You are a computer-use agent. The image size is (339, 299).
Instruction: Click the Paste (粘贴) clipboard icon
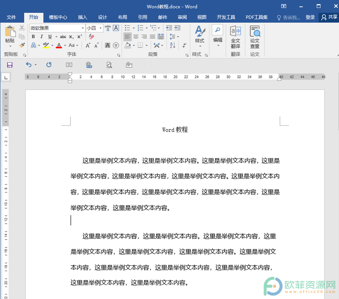pos(10,32)
